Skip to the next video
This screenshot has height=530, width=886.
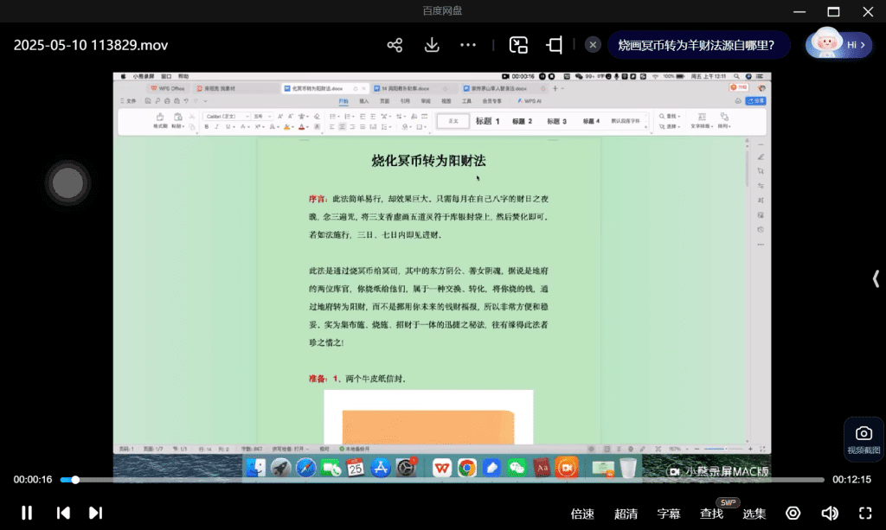[96, 513]
